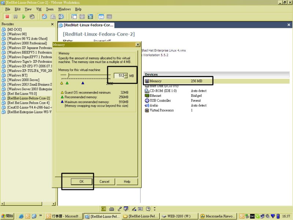Select [Windows 2000 Server] favorite

[23, 80]
